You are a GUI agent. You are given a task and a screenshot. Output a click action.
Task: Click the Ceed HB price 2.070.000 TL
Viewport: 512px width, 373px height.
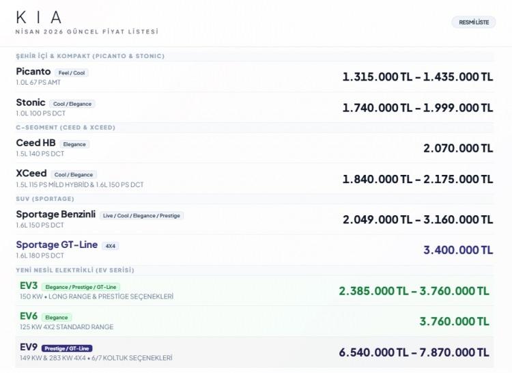(x=457, y=148)
